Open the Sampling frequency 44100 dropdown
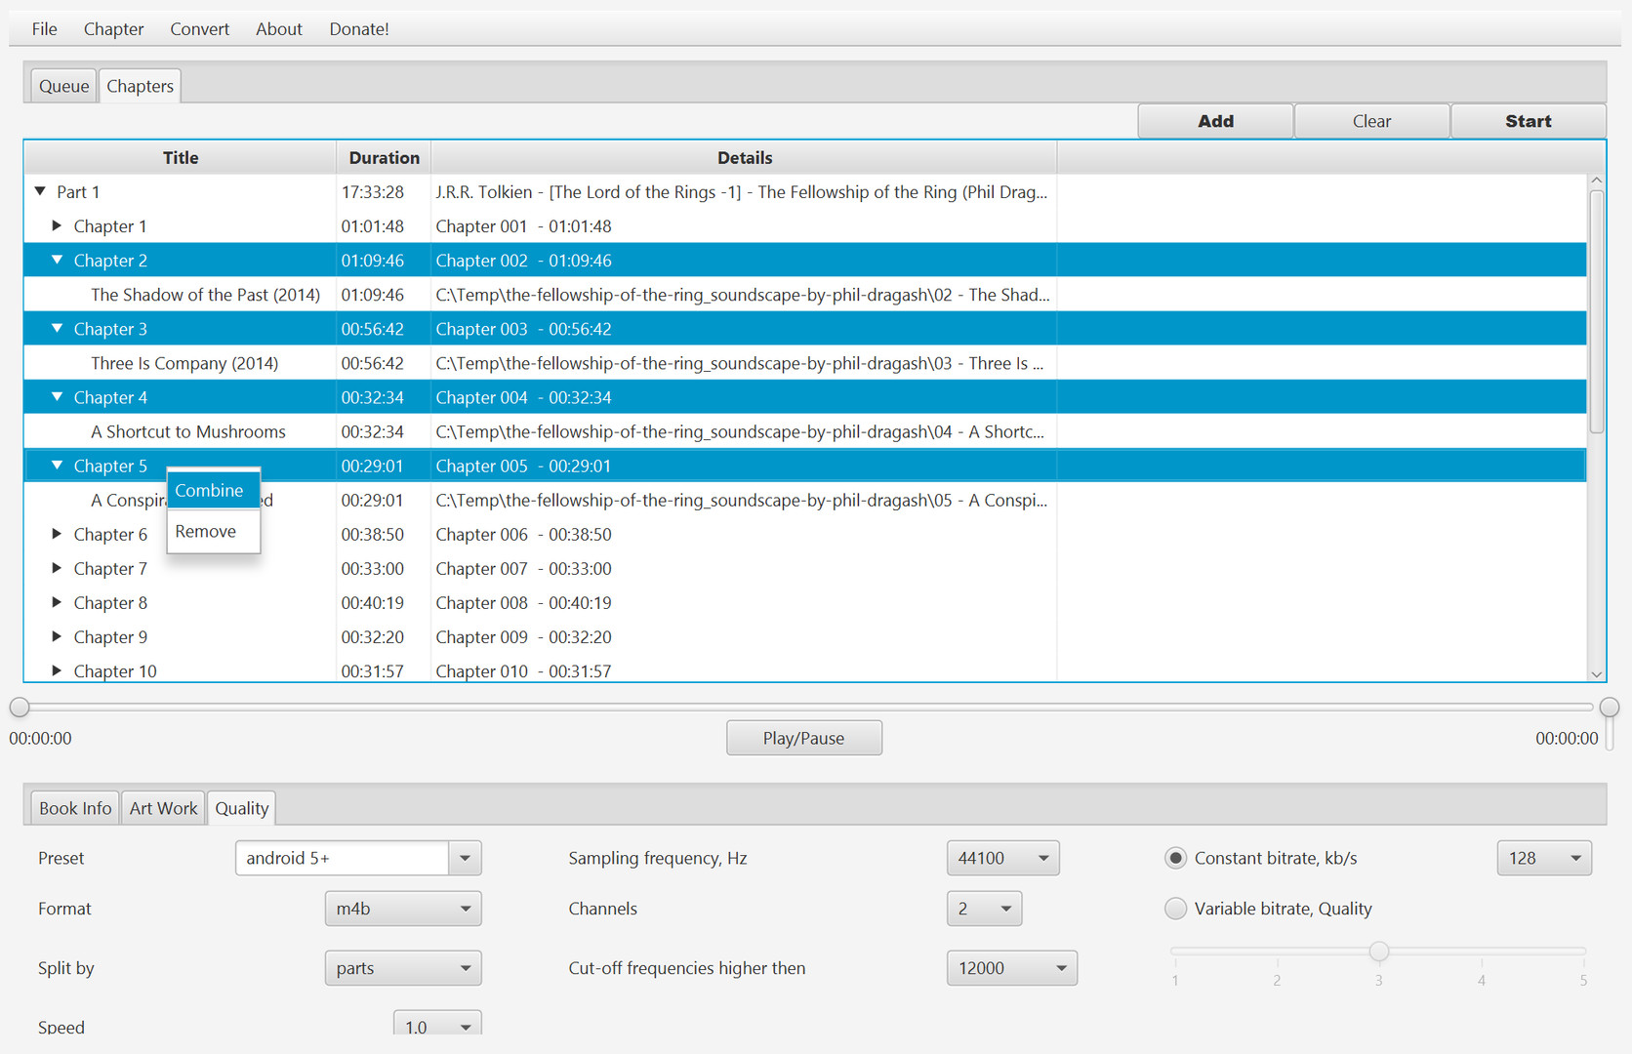This screenshot has height=1054, width=1632. click(1002, 858)
